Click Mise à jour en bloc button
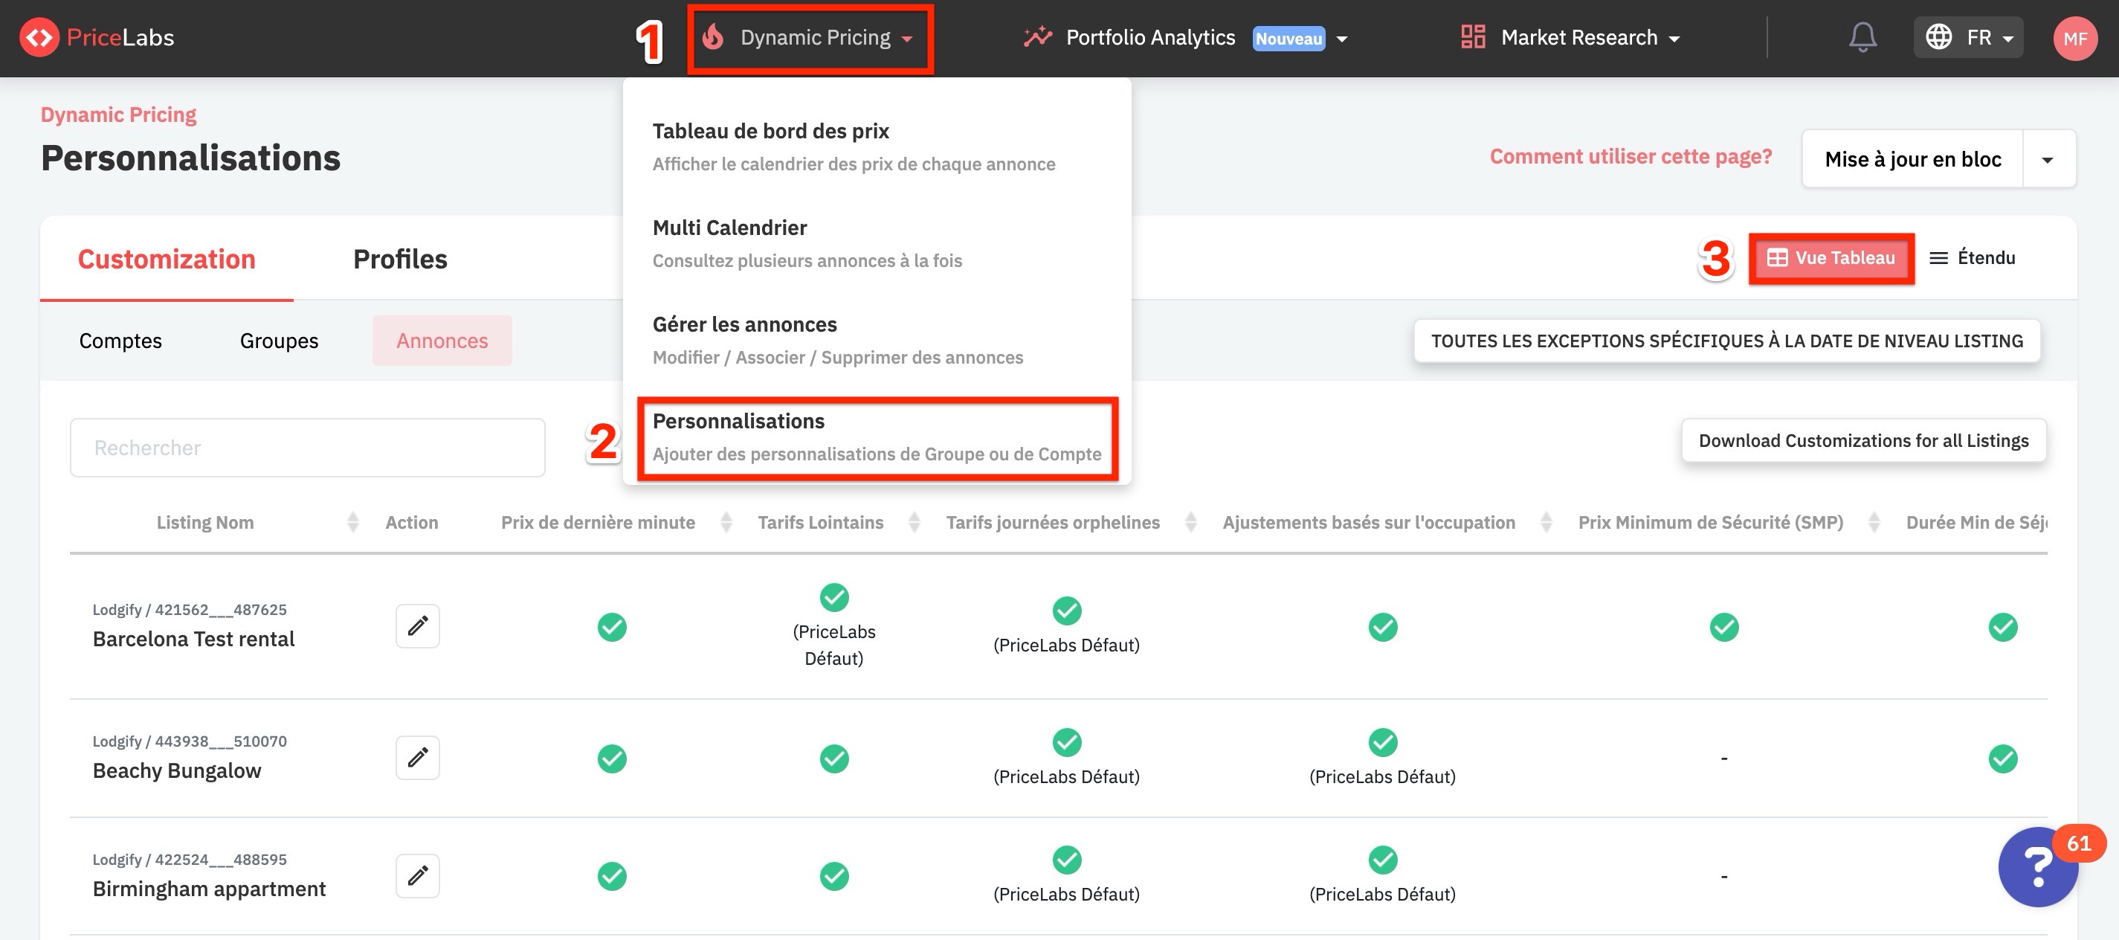 click(x=1912, y=159)
